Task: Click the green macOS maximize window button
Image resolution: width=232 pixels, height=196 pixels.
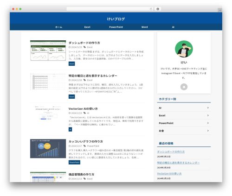Action: (20, 9)
